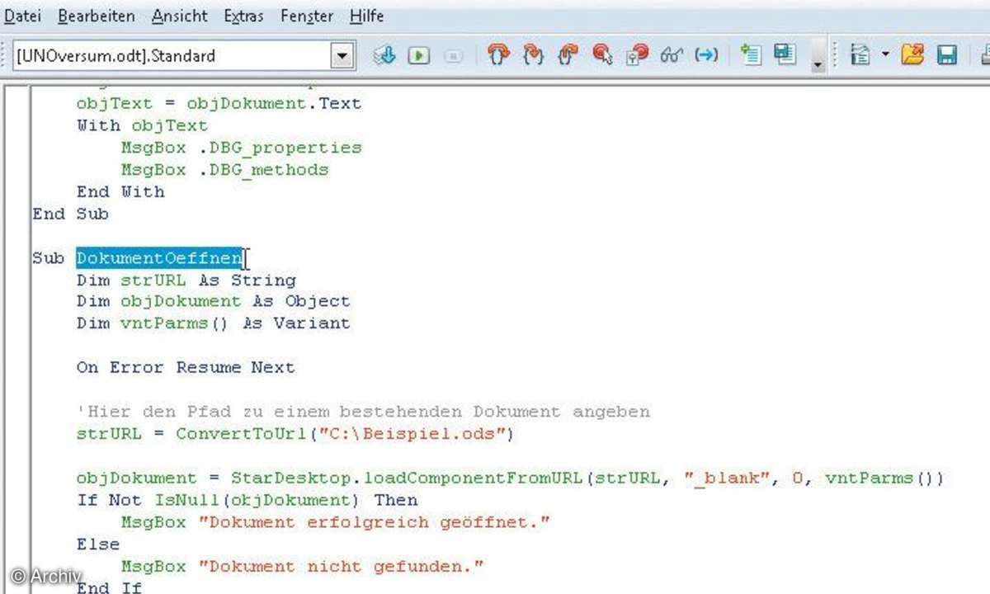Click the Find Parentheses arrow icon

pos(706,55)
